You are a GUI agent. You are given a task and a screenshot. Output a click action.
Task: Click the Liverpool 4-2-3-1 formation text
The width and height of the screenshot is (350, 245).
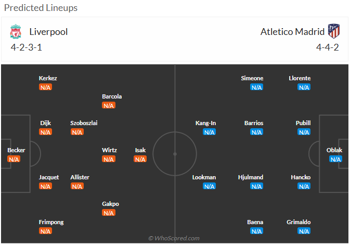tap(27, 47)
